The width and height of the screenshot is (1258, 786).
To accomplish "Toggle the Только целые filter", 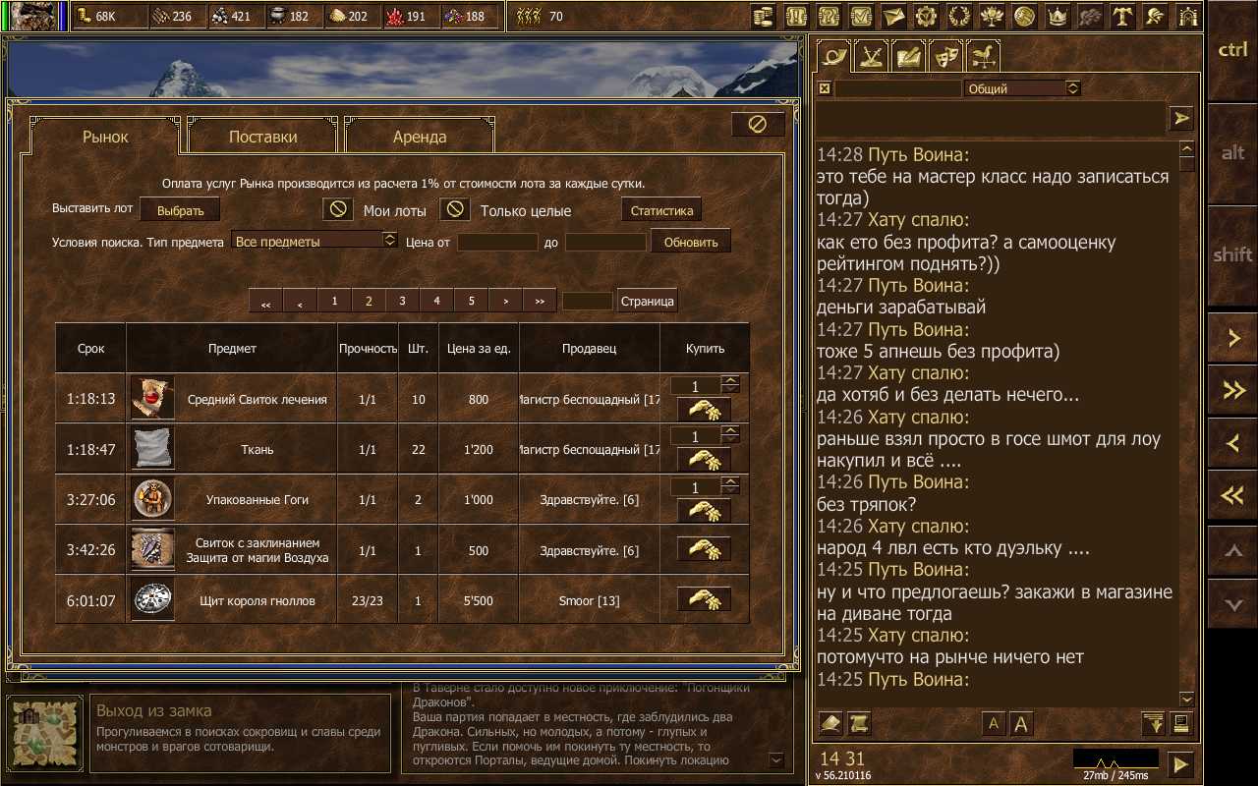I will pos(455,209).
